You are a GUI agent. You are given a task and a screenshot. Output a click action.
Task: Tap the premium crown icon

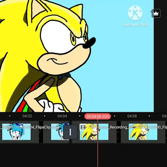point(156,13)
